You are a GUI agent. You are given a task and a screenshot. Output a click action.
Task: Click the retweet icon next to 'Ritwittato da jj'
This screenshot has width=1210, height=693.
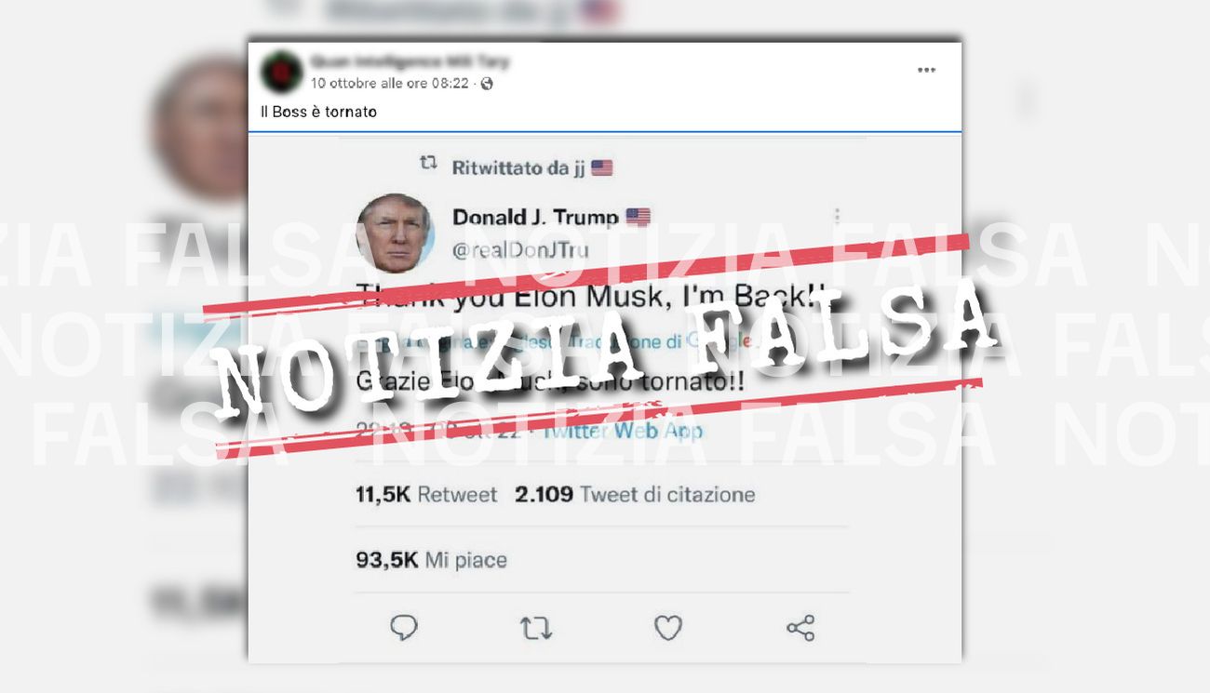coord(428,165)
